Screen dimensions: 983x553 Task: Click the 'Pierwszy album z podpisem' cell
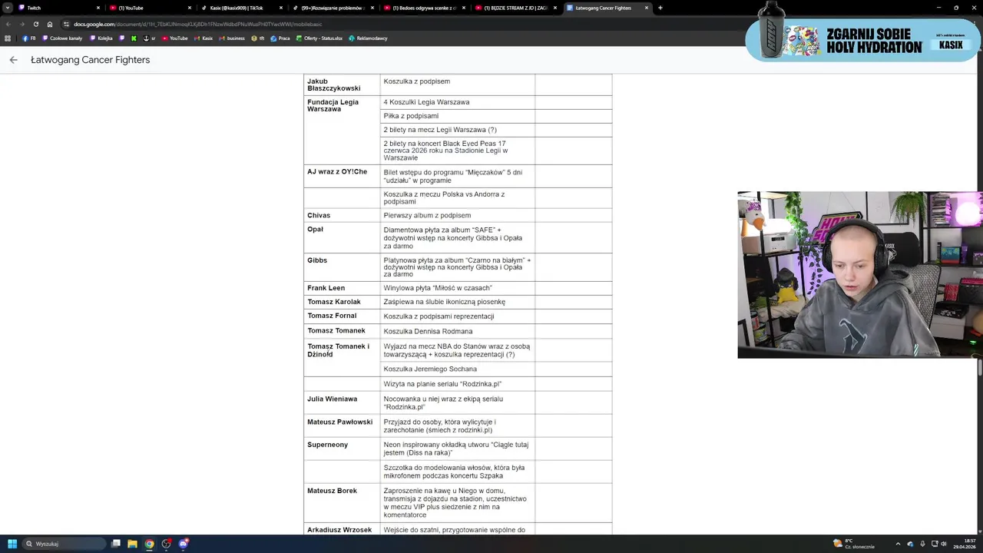tap(458, 215)
